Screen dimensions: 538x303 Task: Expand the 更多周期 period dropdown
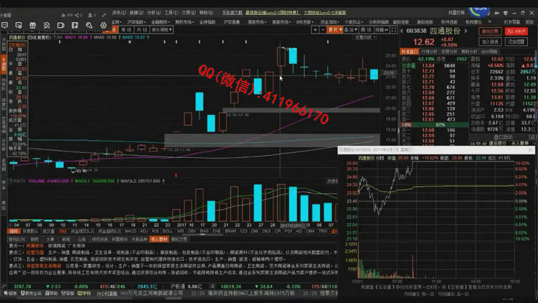162,30
